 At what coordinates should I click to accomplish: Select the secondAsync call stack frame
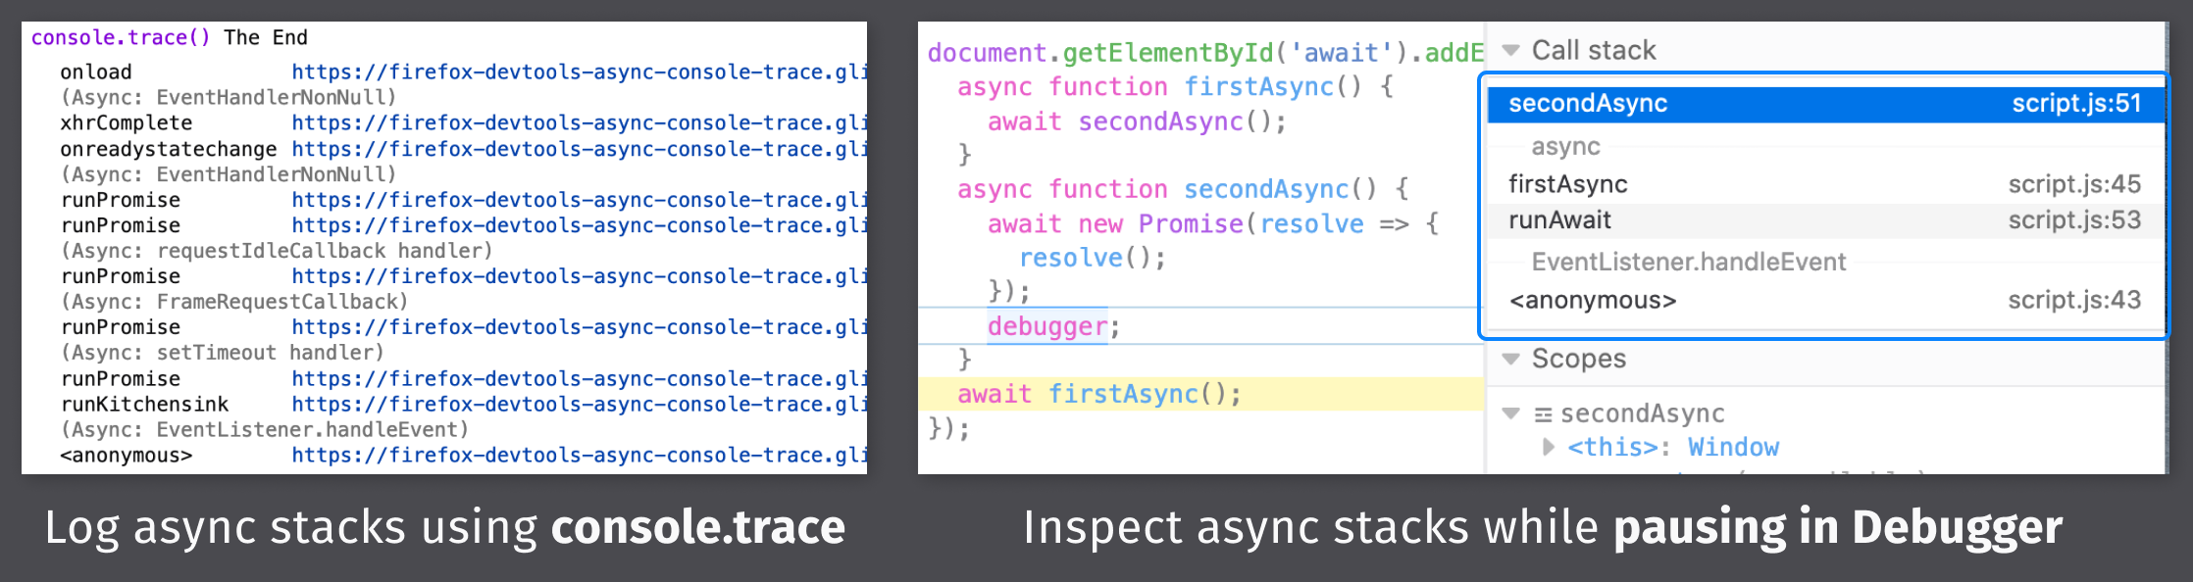click(x=1826, y=104)
